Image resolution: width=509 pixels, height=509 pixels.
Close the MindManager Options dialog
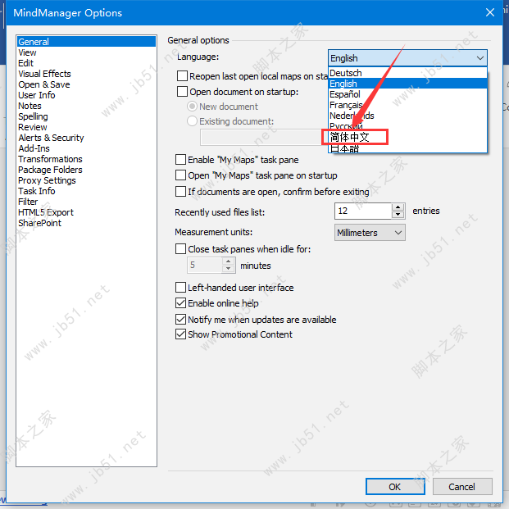[490, 12]
